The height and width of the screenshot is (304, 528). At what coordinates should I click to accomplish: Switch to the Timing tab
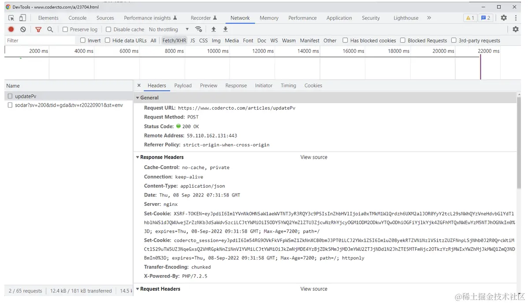[x=288, y=85]
